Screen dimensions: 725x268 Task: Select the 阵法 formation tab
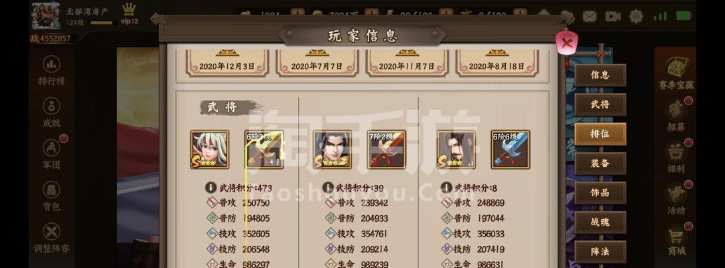click(x=600, y=252)
